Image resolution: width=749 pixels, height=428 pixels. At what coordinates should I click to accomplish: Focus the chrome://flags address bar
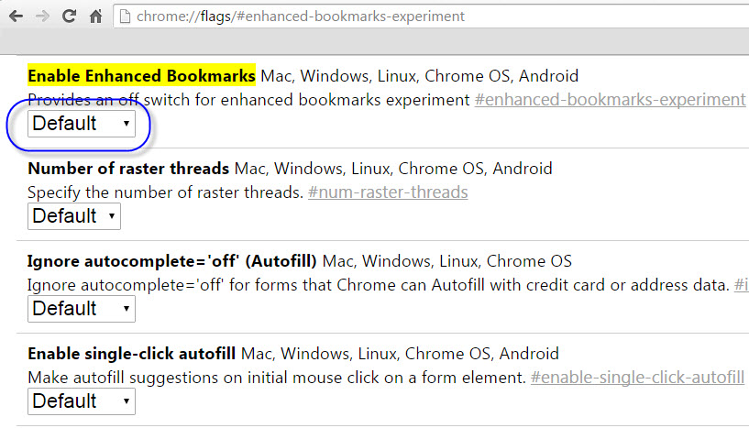(x=367, y=16)
